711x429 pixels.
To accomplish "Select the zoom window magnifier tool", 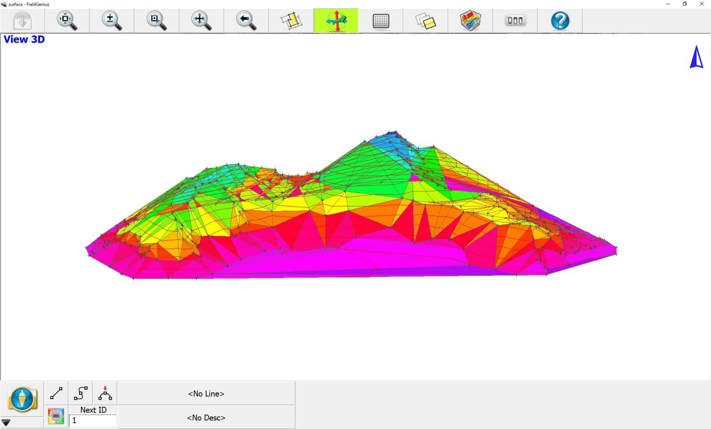I will [157, 21].
